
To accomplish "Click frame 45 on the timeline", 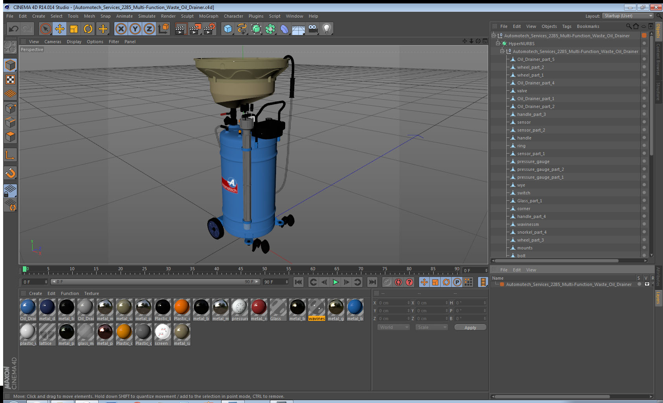I will point(240,270).
